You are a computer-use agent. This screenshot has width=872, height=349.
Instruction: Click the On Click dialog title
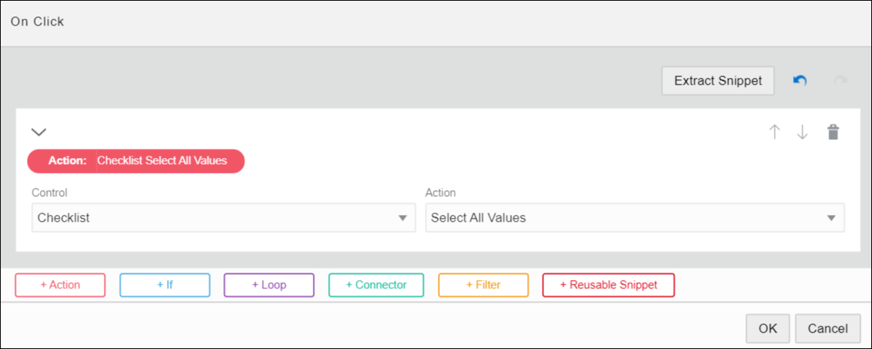point(37,22)
